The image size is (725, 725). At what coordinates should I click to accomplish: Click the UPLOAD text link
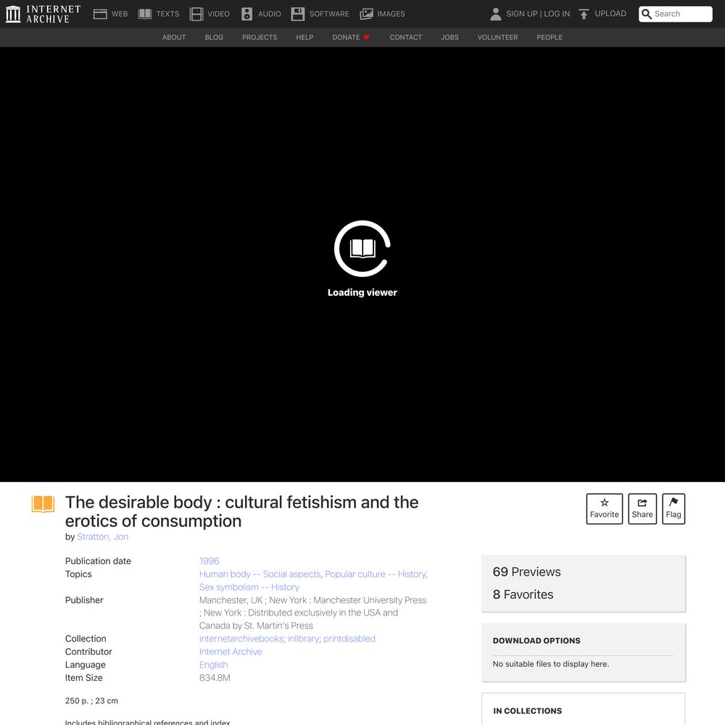(x=610, y=13)
